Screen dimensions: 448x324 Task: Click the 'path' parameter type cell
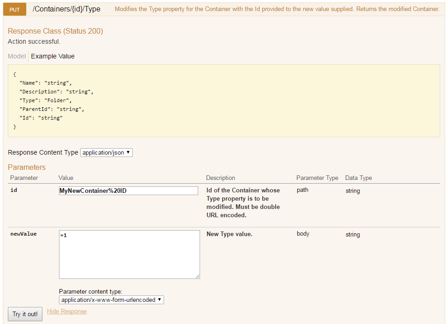click(302, 190)
